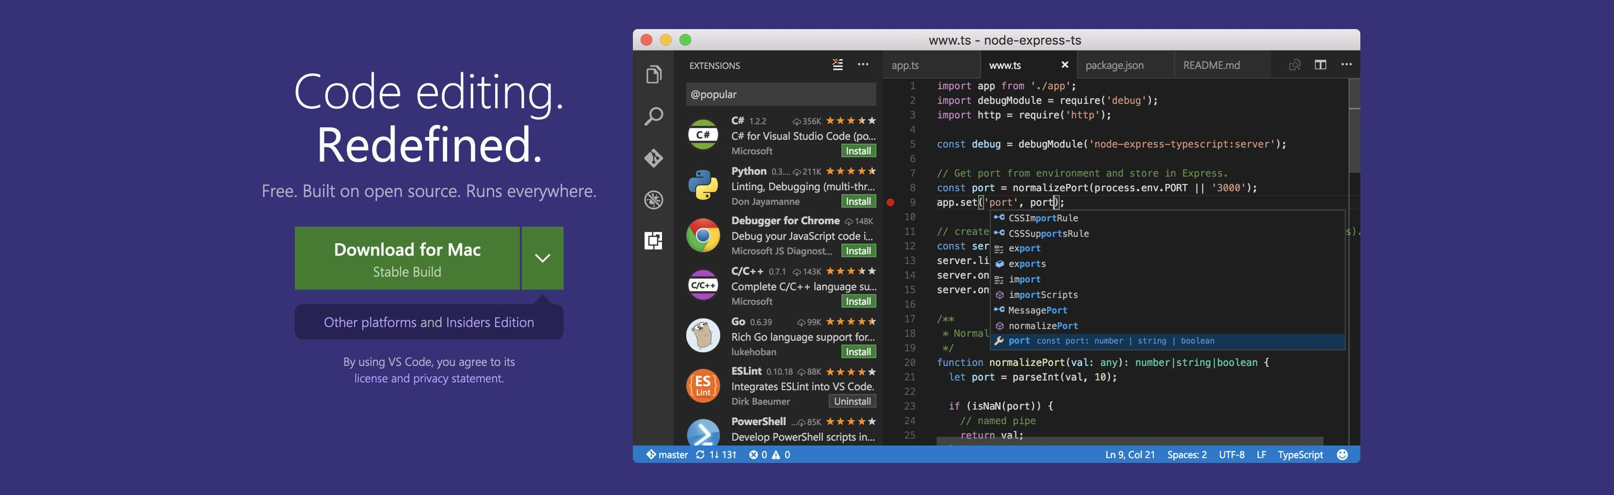
Task: Click the master branch status item
Action: pyautogui.click(x=667, y=455)
